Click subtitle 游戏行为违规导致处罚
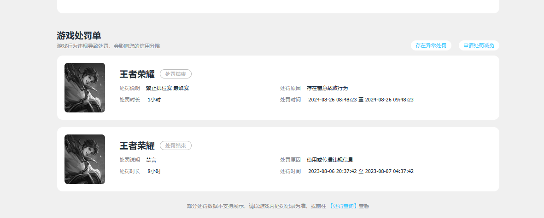 point(108,46)
